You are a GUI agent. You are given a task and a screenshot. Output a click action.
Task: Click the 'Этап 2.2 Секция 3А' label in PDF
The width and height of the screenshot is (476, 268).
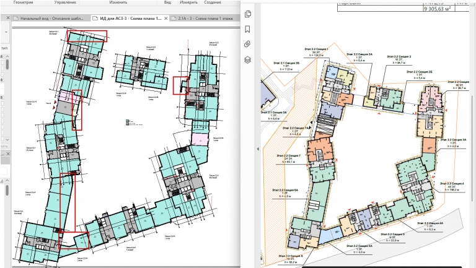453,140
